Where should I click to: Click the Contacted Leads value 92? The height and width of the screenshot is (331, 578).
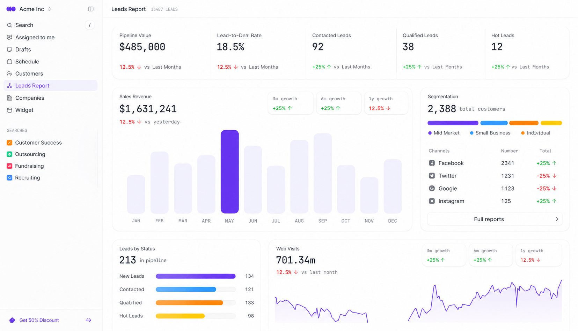click(318, 47)
